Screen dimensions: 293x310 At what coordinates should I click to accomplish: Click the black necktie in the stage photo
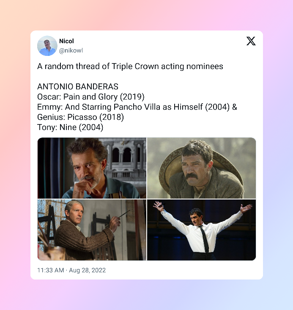pyautogui.click(x=204, y=239)
